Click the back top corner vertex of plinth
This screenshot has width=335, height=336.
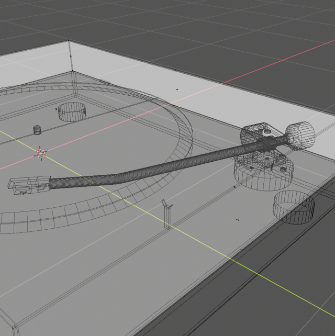[69, 41]
